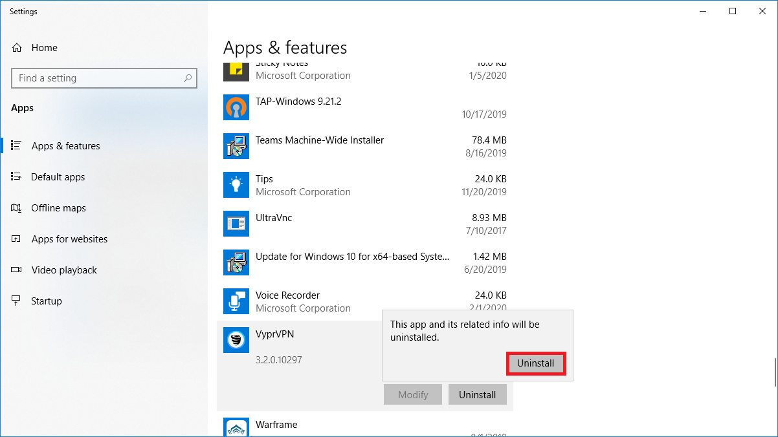Click the UltraVnc app icon
Image resolution: width=778 pixels, height=437 pixels.
236,224
